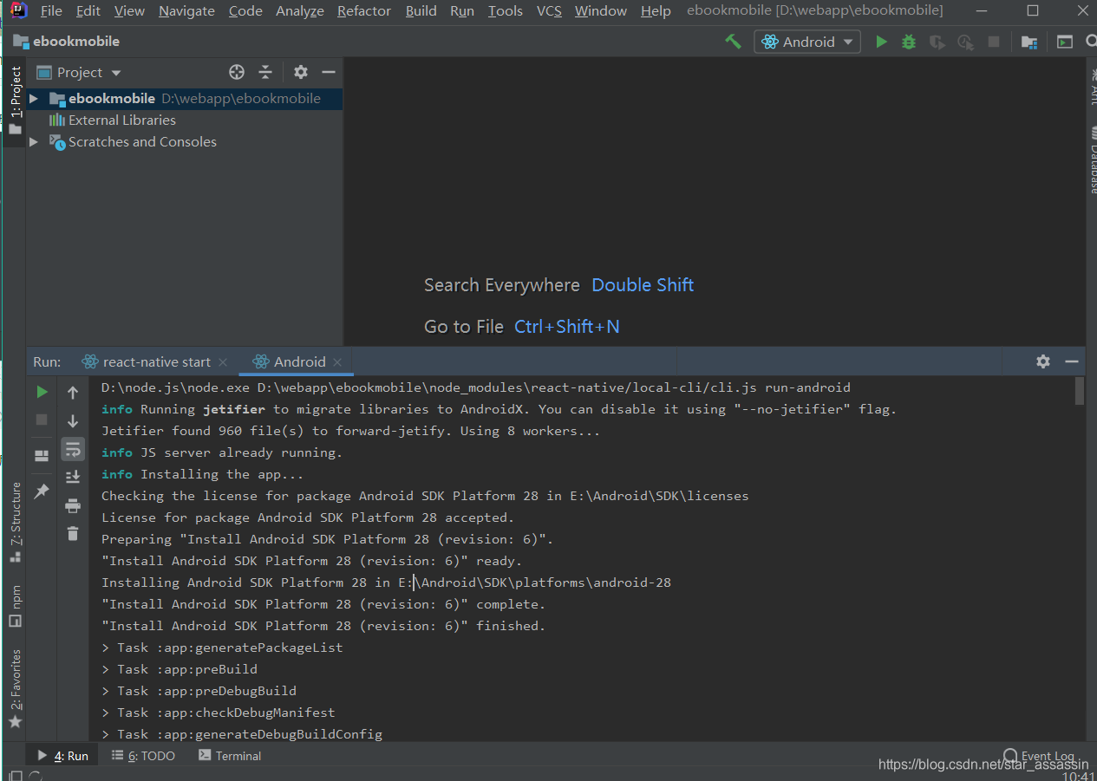
Task: Open the Terminal bottom tool tab
Action: pyautogui.click(x=230, y=756)
